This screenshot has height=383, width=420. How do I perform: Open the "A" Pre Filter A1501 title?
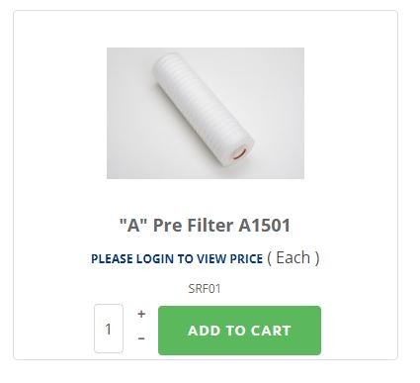coord(205,226)
